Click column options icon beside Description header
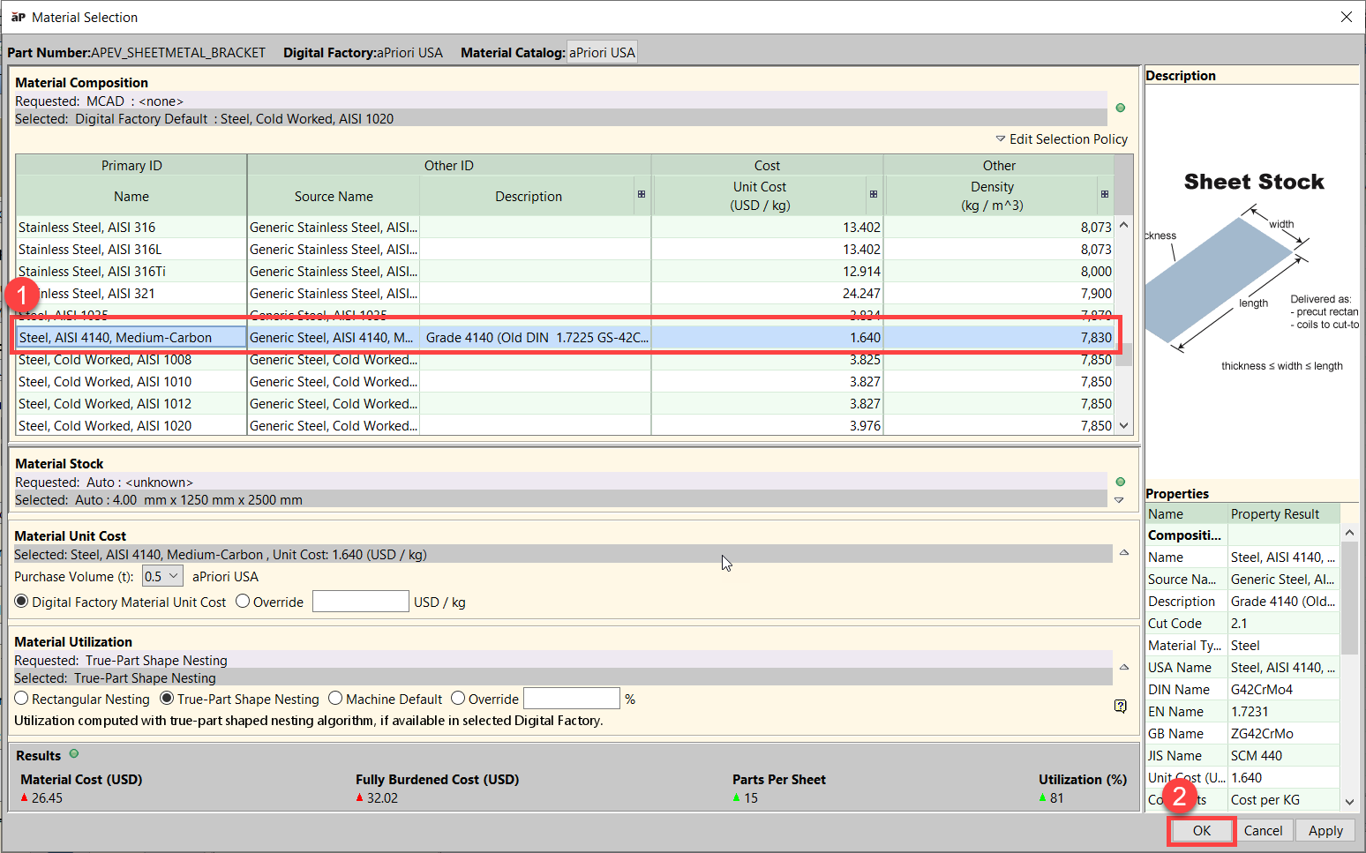 coord(642,194)
